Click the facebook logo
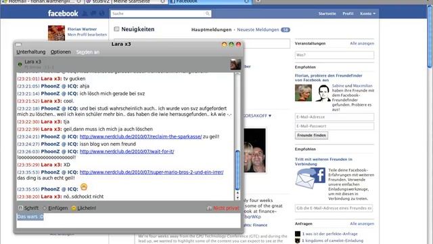The height and width of the screenshot is (244, 433). [x=63, y=14]
